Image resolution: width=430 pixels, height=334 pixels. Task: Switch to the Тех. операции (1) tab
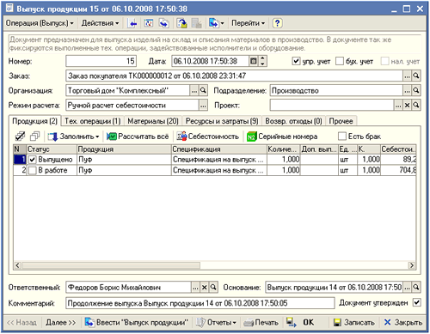click(x=92, y=121)
